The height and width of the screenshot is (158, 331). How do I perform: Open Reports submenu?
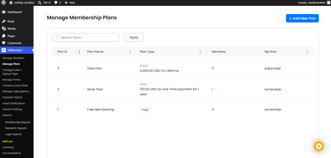7,115
